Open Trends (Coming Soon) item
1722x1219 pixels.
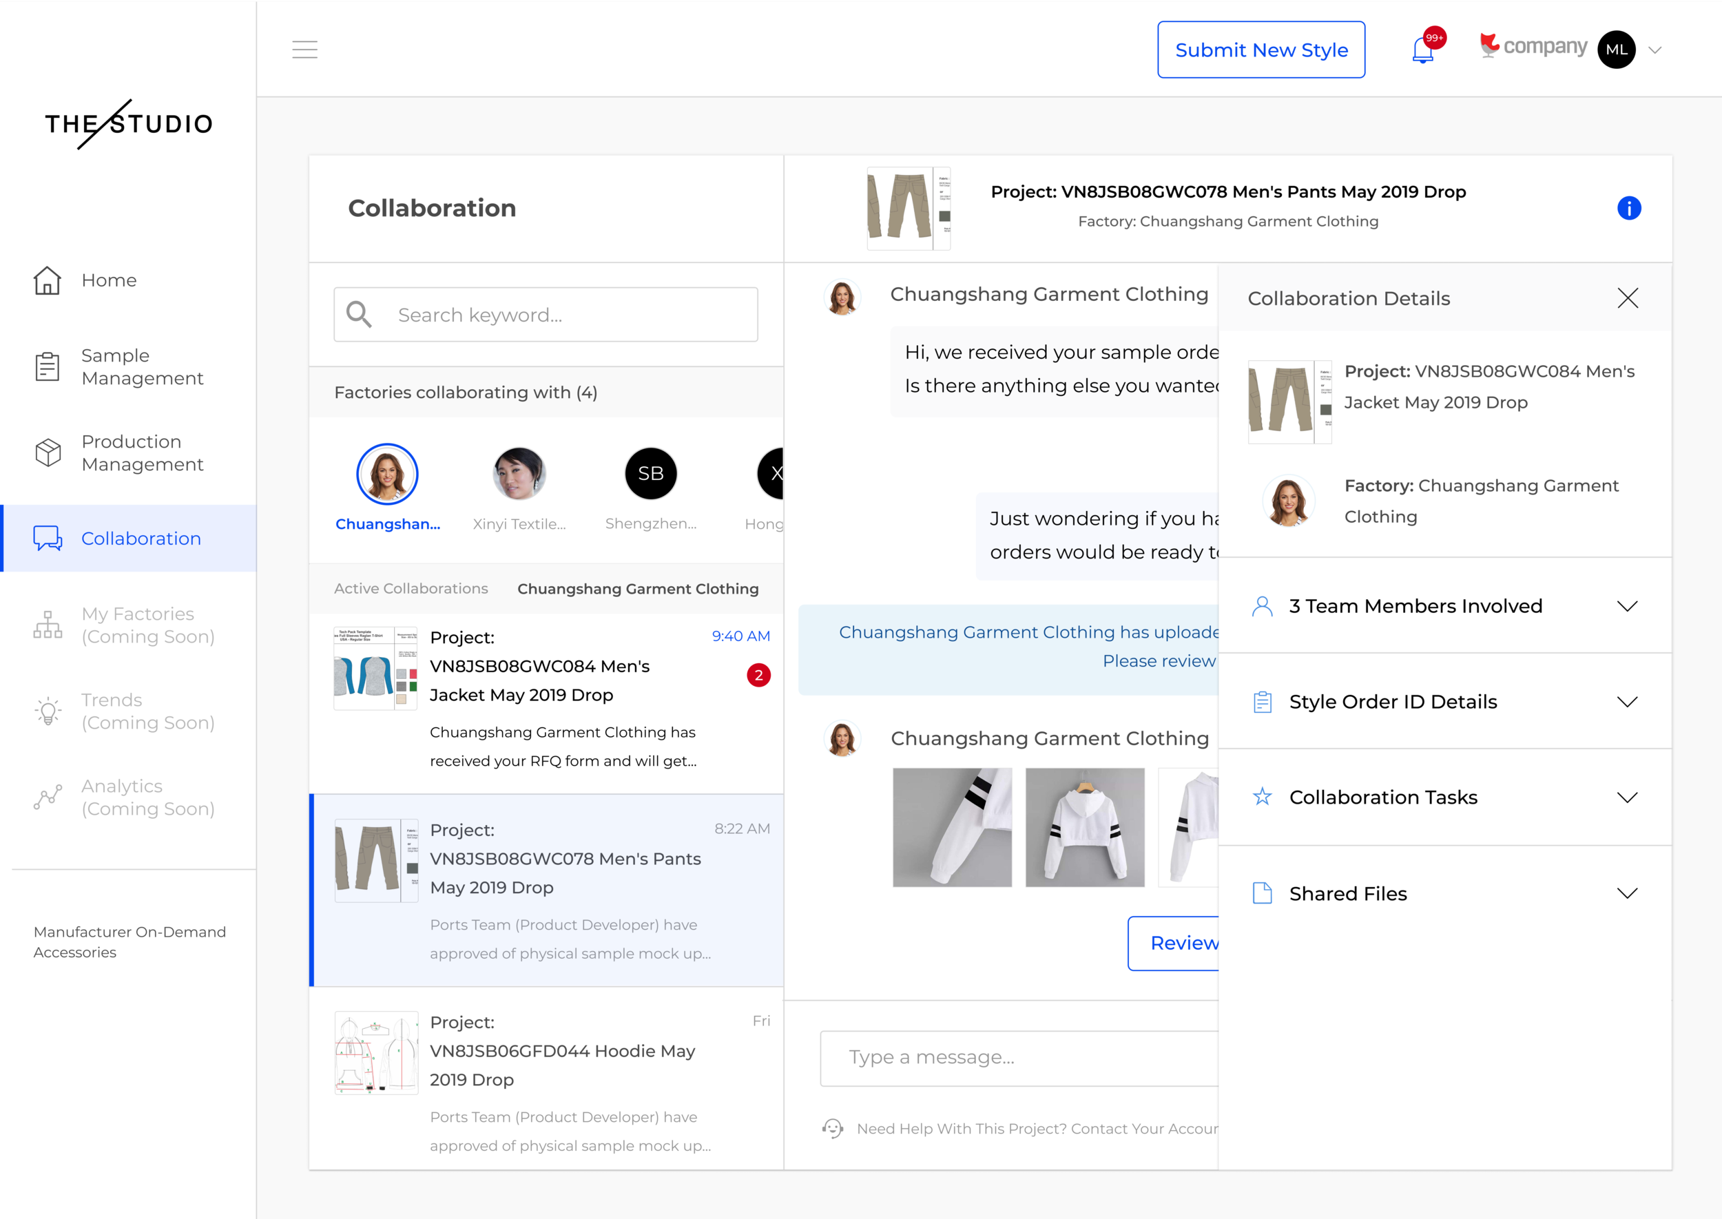tap(128, 711)
